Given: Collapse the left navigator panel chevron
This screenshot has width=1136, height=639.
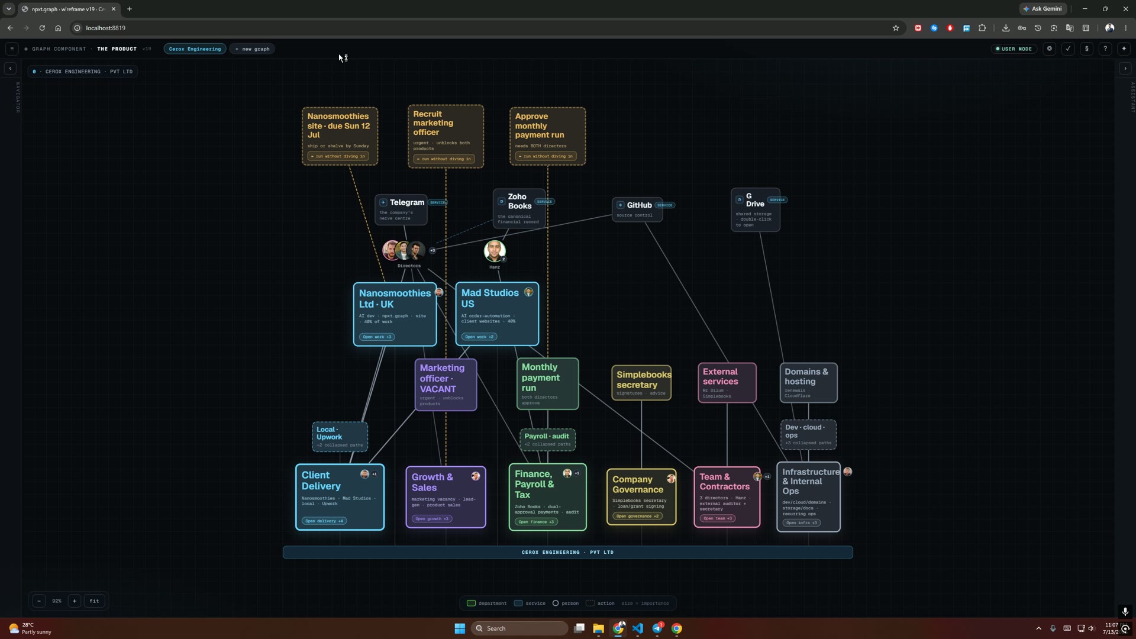Looking at the screenshot, I should pos(10,69).
